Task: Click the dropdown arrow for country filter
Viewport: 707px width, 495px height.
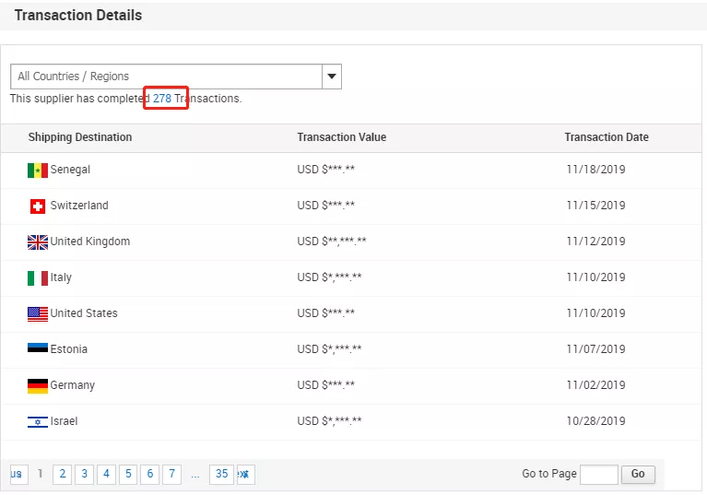Action: [x=332, y=77]
